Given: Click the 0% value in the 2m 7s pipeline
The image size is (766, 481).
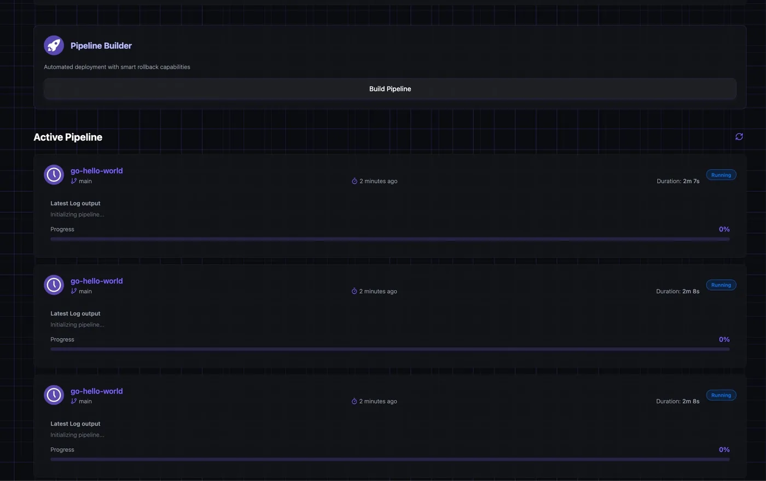Looking at the screenshot, I should [724, 229].
